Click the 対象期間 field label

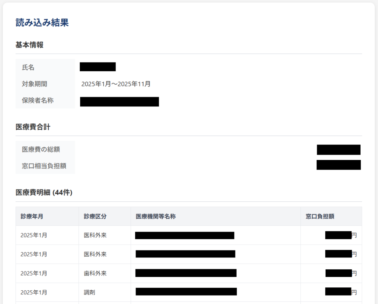click(34, 84)
